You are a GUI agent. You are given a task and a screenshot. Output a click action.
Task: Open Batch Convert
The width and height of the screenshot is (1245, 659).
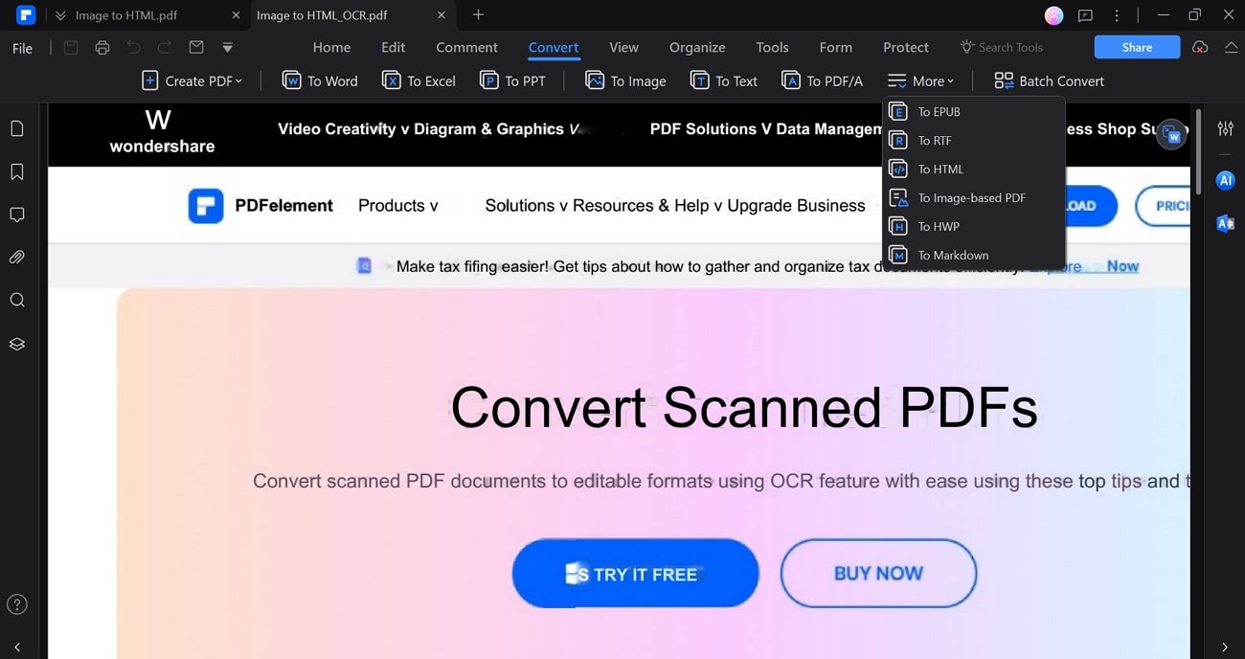click(1049, 81)
